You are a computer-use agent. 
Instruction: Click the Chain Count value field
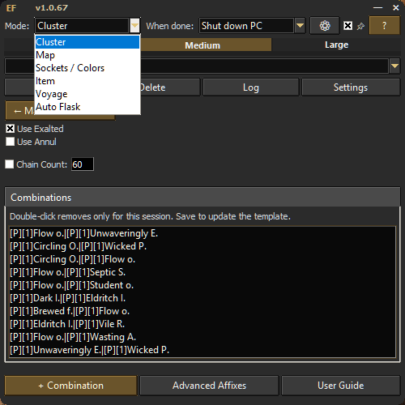coord(83,164)
